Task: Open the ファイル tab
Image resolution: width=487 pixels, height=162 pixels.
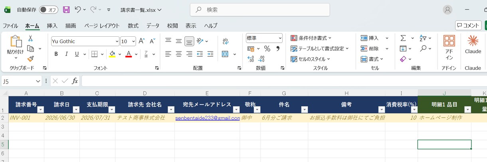Action: [10, 26]
